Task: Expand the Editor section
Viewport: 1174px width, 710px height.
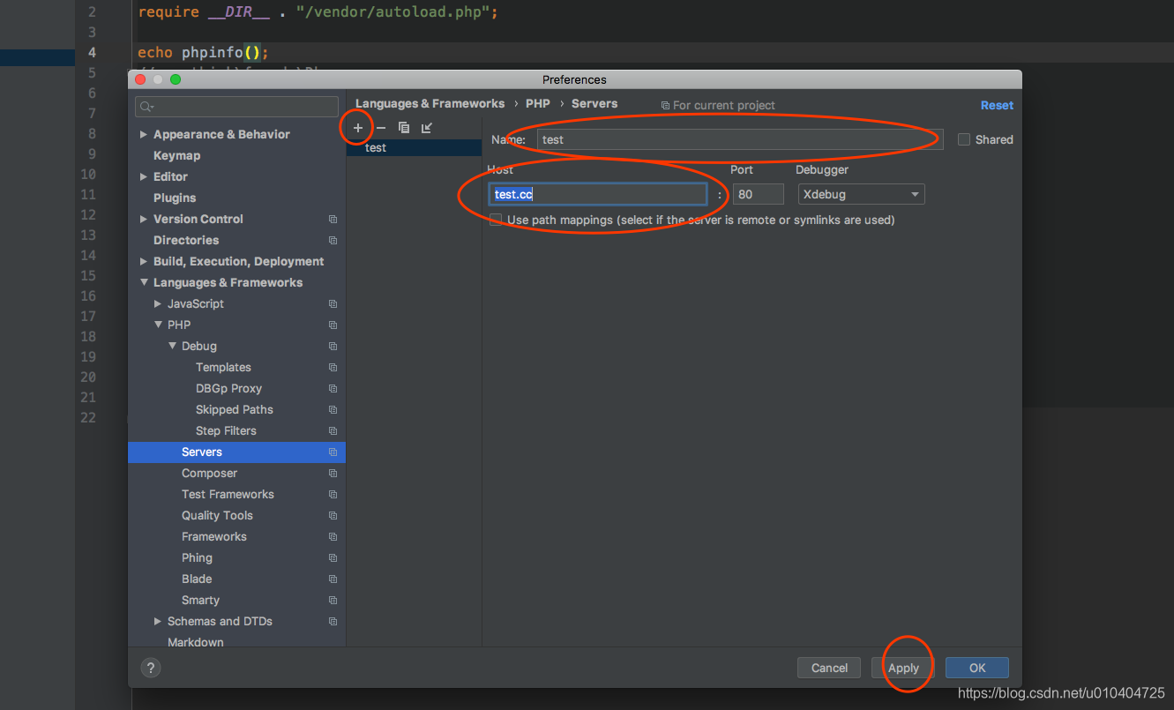Action: click(144, 176)
